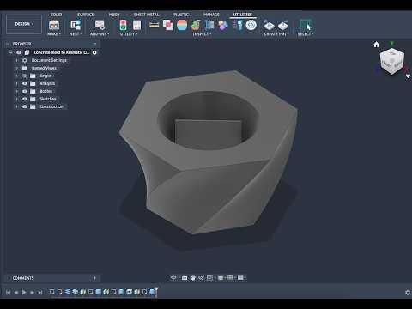
Task: Open timeline settings gear icon
Action: point(408,293)
